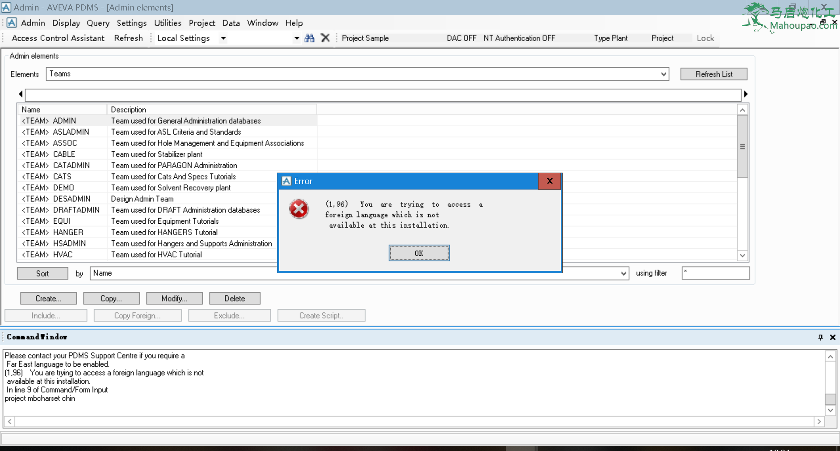Viewport: 840px width, 451px height.
Task: Click the using filter input field
Action: tap(715, 273)
